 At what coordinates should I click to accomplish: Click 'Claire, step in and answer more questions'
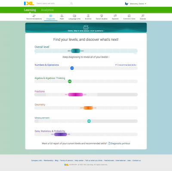(86, 31)
